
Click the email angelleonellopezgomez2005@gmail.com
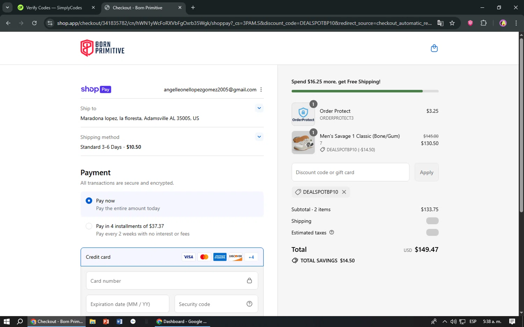click(x=210, y=90)
